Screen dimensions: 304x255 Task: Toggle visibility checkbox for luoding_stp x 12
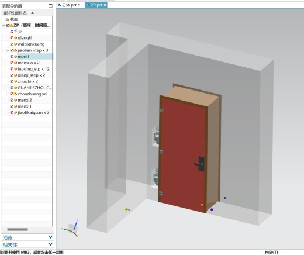pyautogui.click(x=12, y=69)
